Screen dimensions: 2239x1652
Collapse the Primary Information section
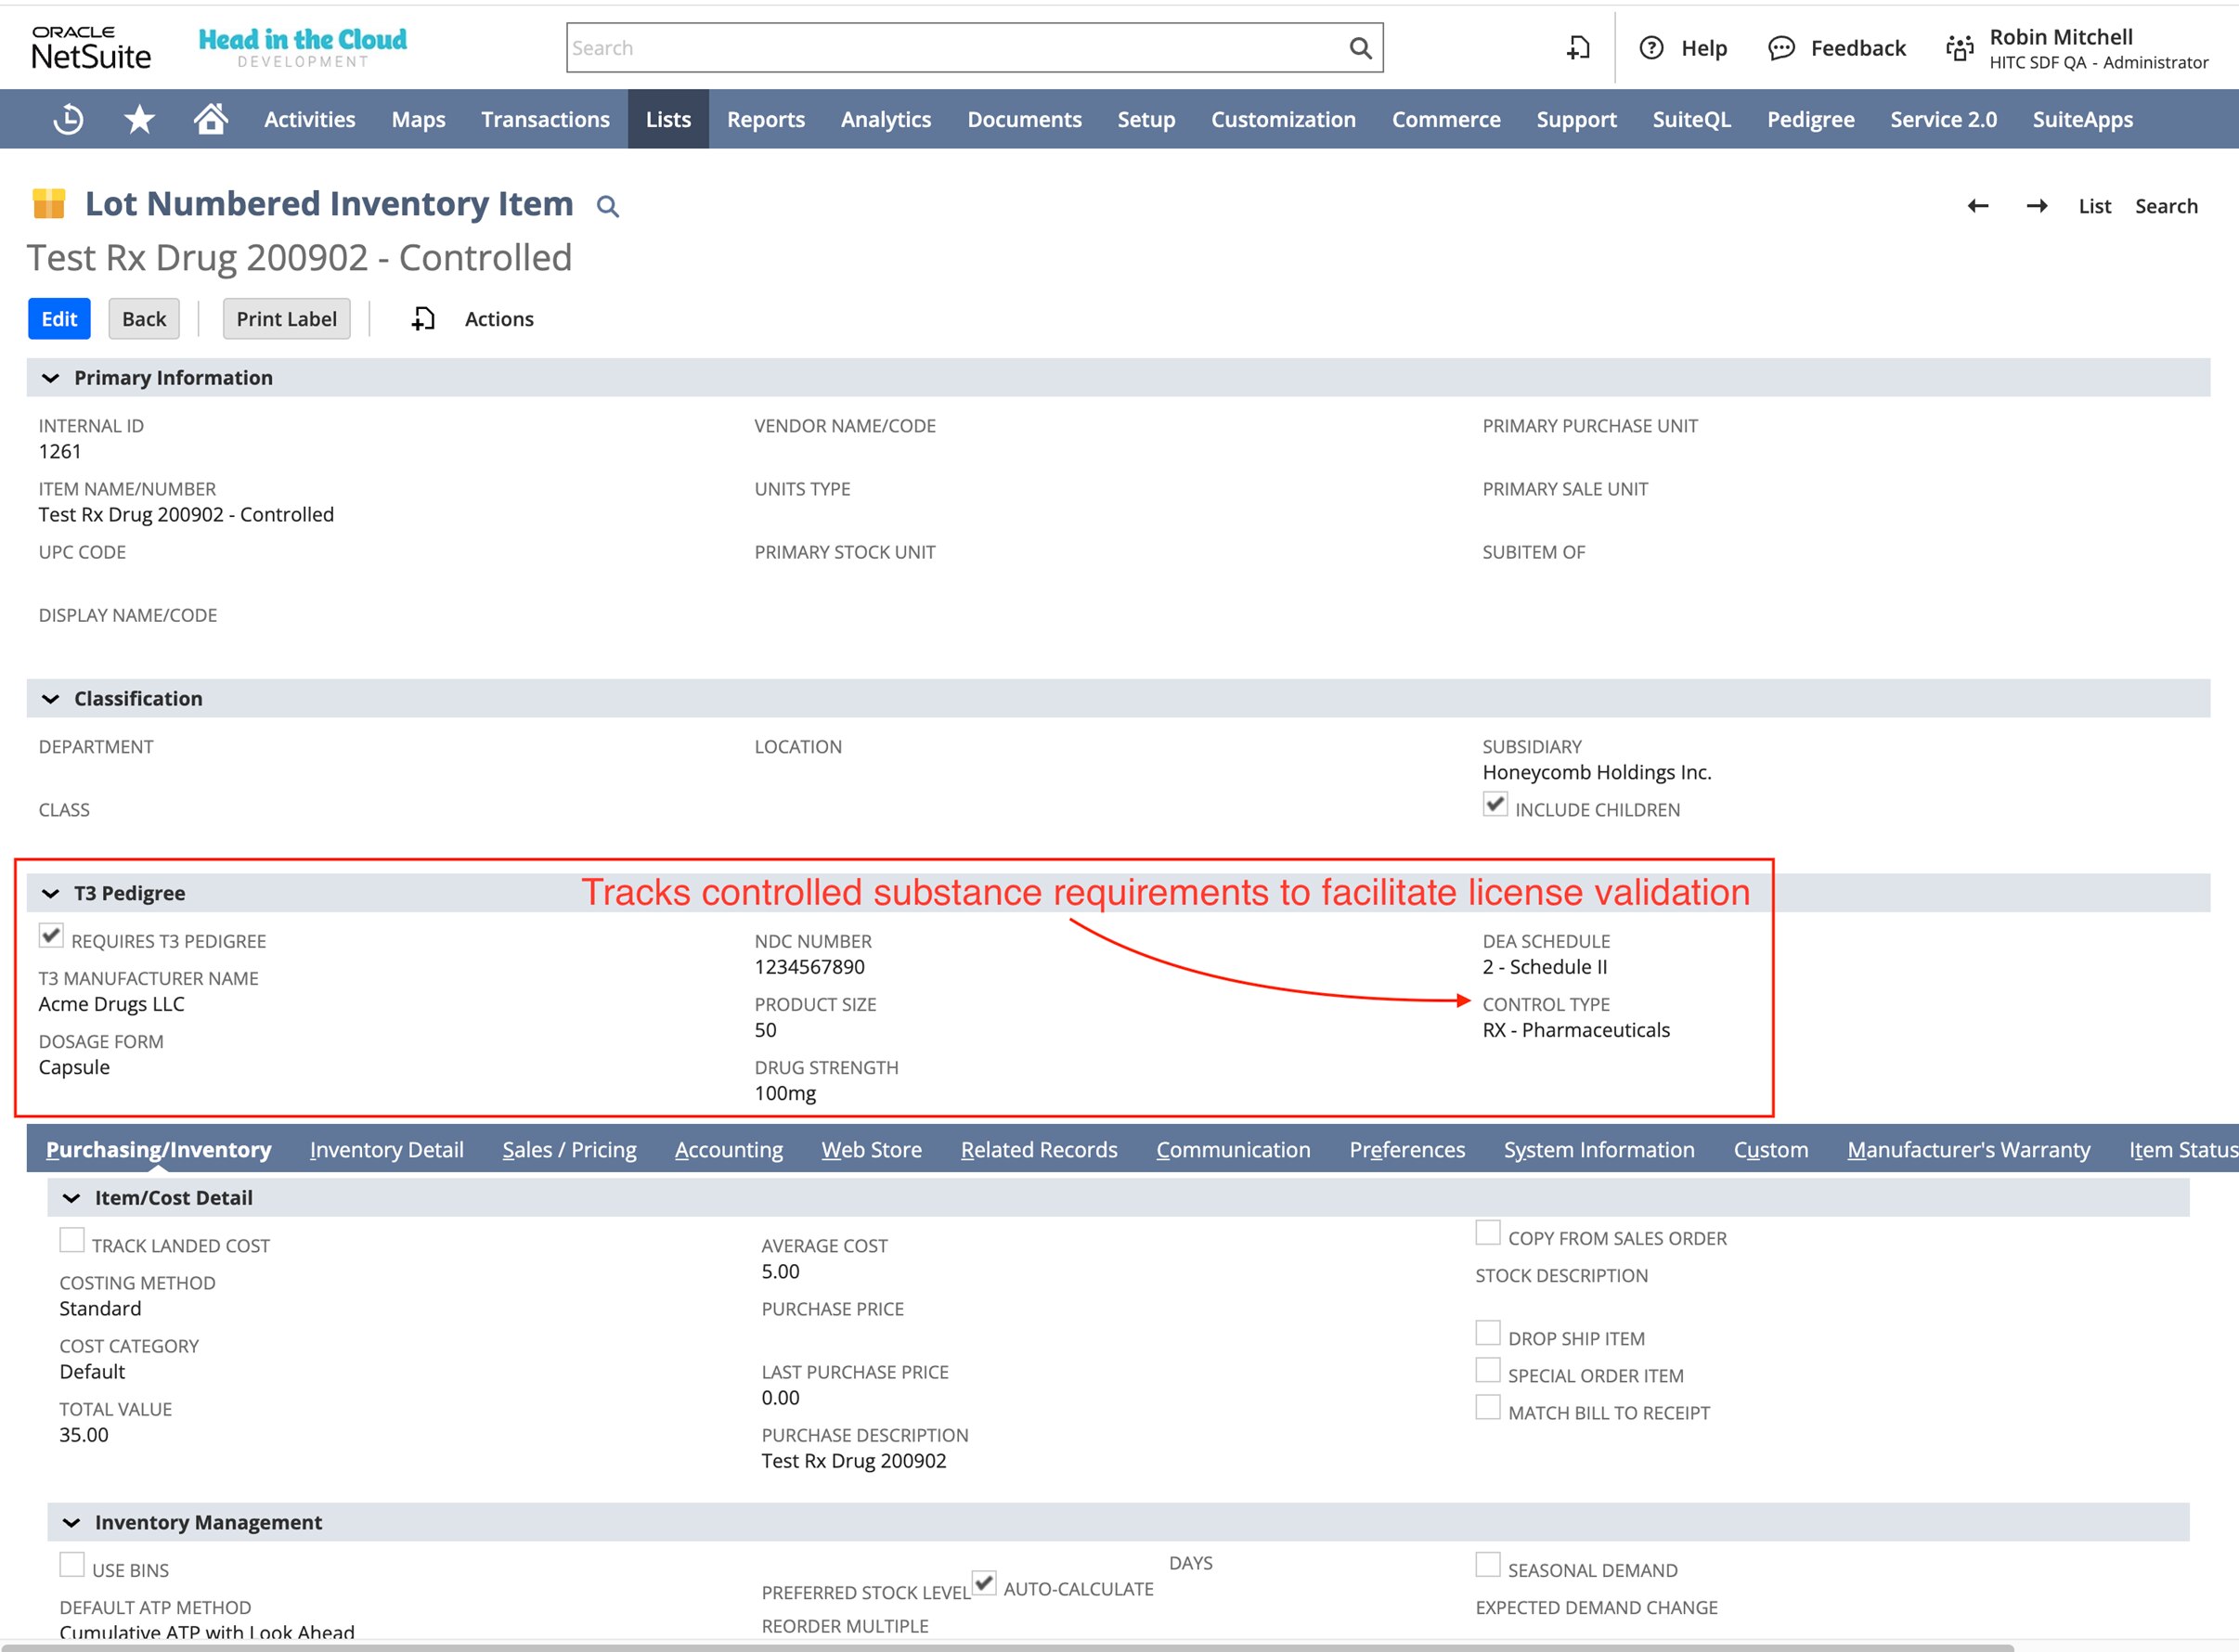pos(50,378)
